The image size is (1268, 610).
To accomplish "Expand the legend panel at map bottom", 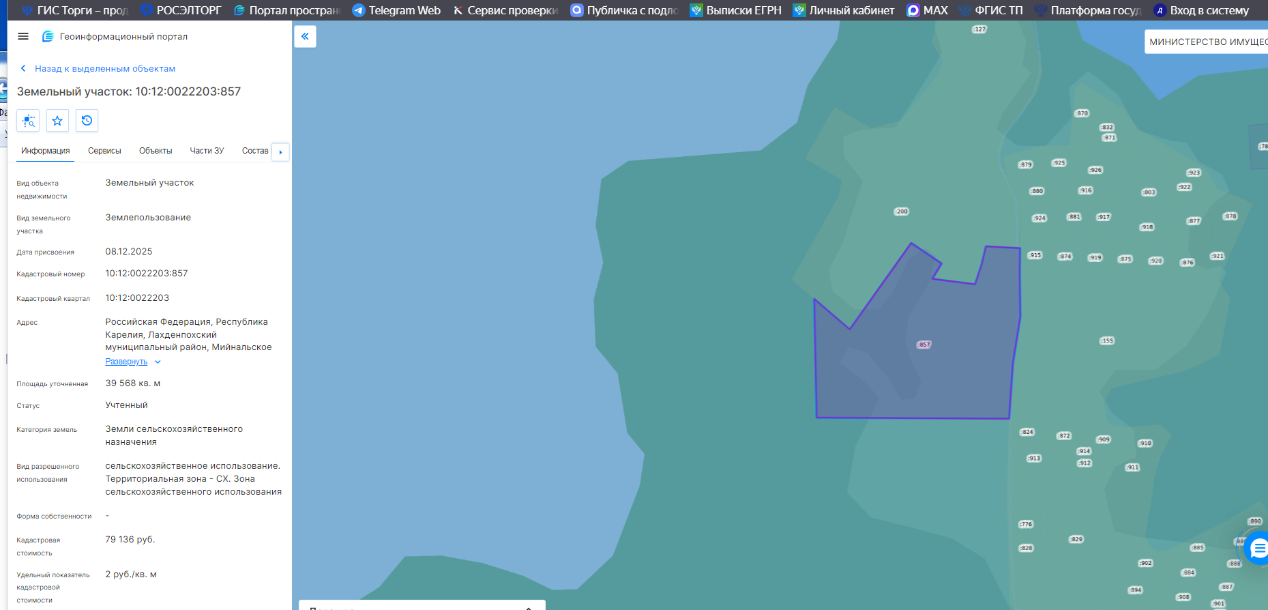I will pyautogui.click(x=528, y=607).
